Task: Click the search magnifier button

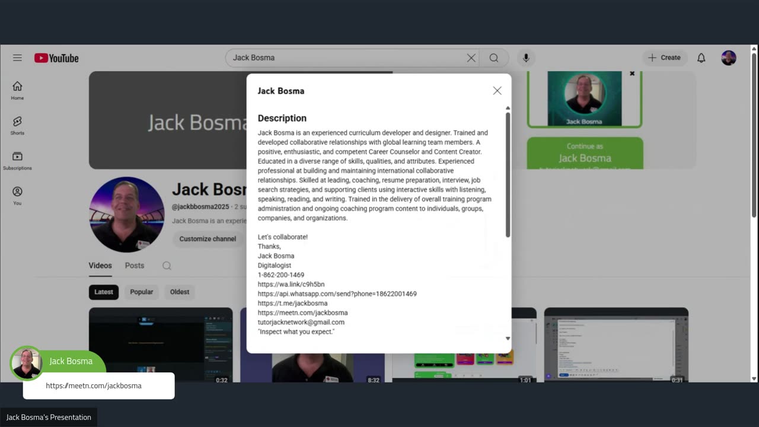Action: pos(494,58)
